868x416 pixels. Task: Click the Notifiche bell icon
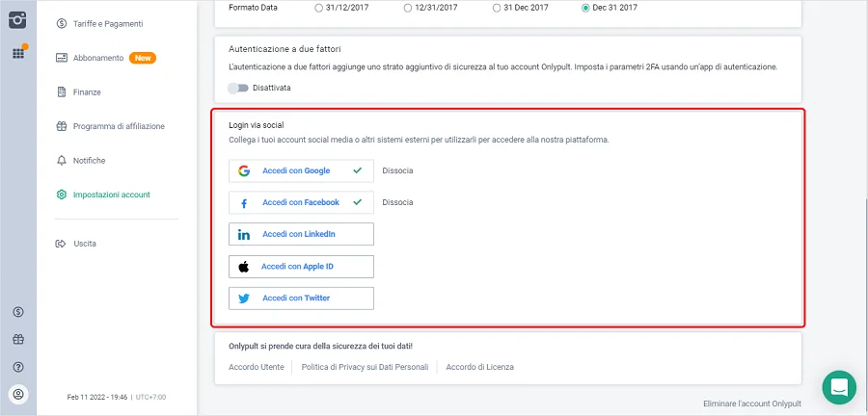coord(62,160)
